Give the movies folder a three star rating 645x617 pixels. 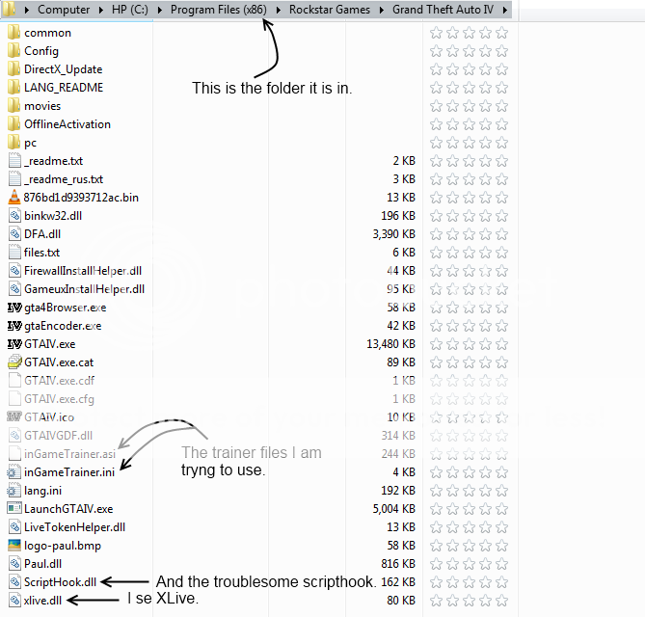[469, 106]
